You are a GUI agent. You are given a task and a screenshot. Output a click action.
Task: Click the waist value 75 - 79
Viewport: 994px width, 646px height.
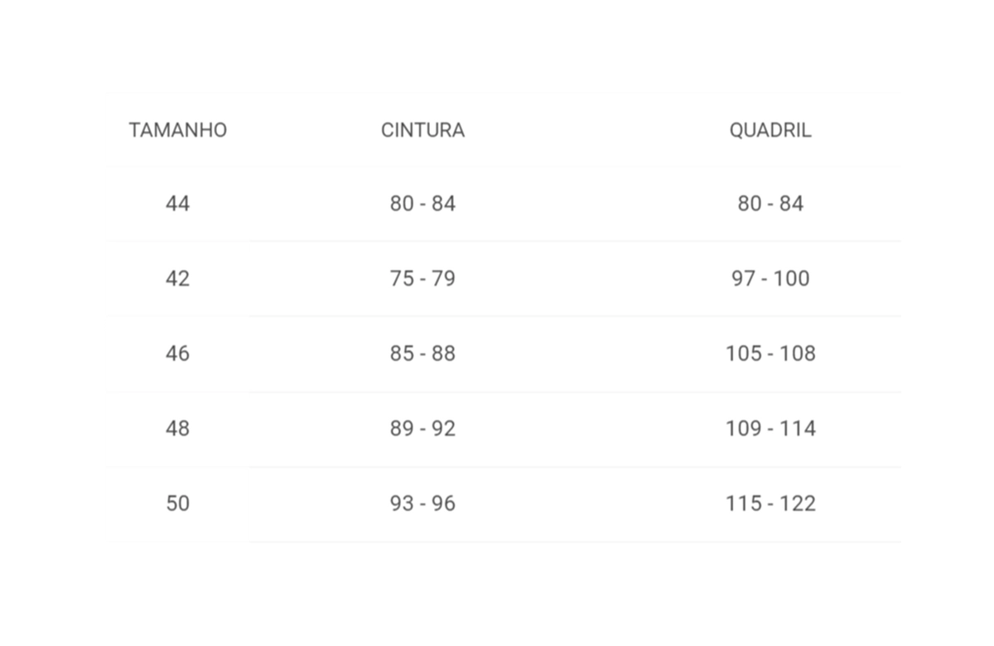tap(422, 278)
